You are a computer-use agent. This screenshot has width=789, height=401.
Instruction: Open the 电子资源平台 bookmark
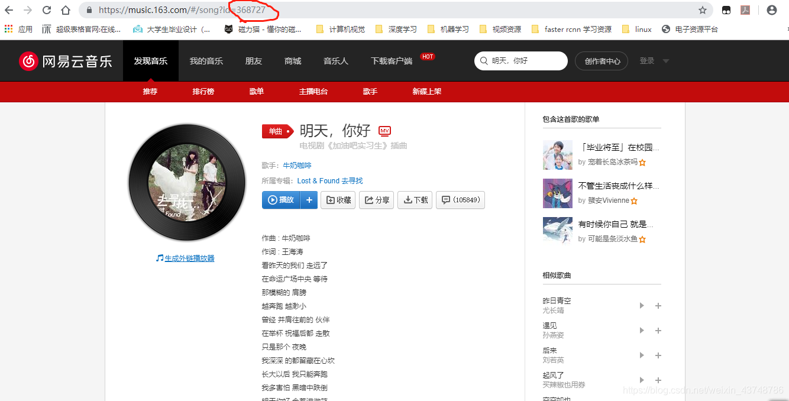(x=690, y=29)
